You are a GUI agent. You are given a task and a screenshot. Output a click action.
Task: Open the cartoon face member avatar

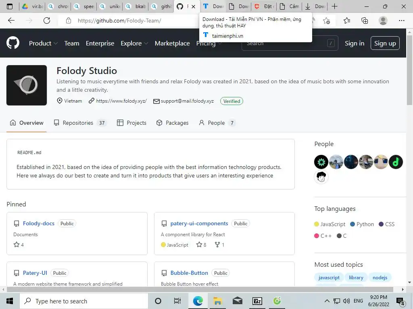coord(321,177)
